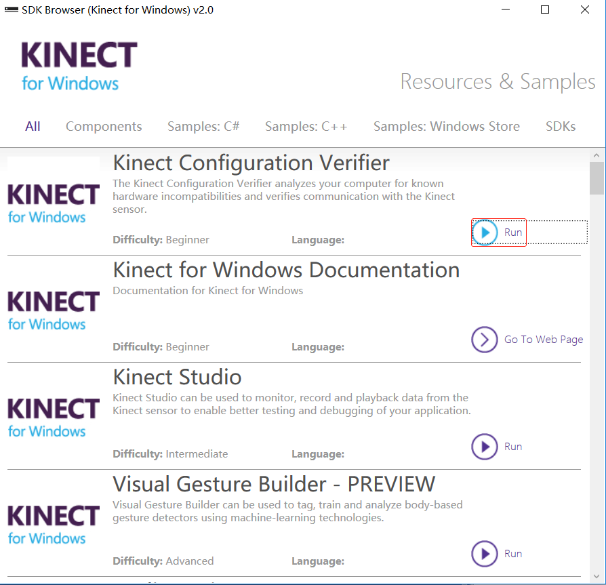Show the Samples: C# tab

tap(203, 127)
